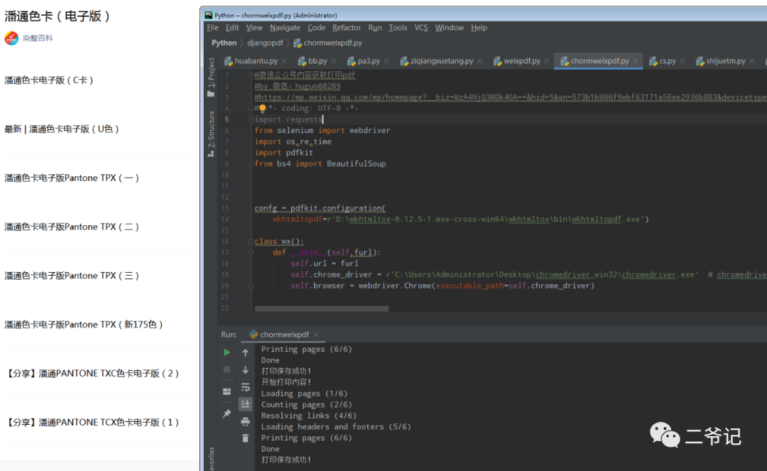Toggle soft-wrap in Run console
This screenshot has height=471, width=767.
pos(246,387)
